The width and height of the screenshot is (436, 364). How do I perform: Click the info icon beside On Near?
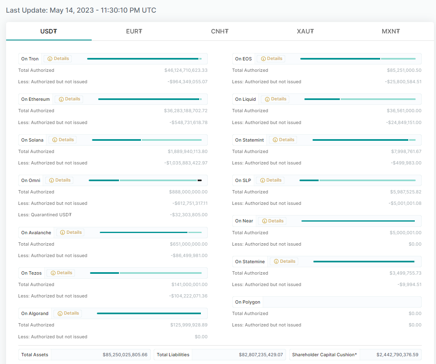pos(264,221)
